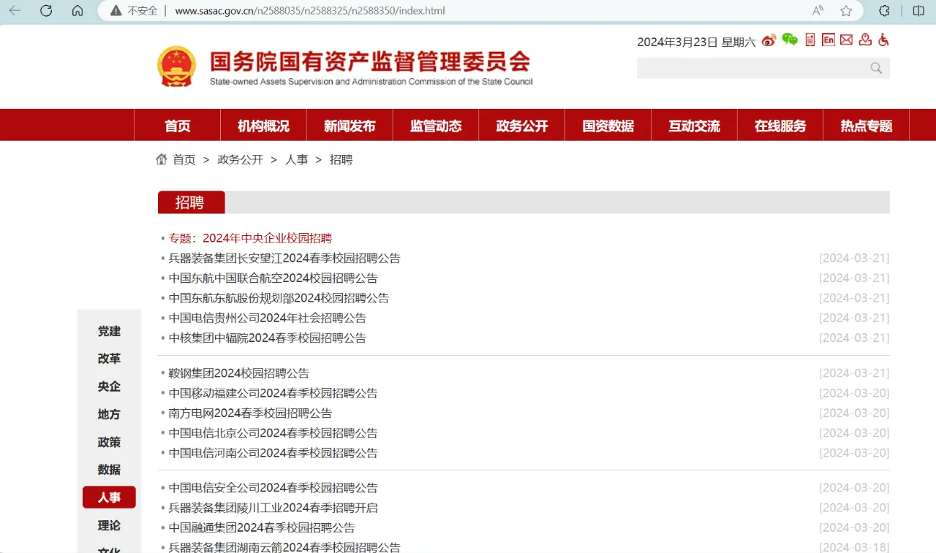
Task: Switch to English via the En icon
Action: pyautogui.click(x=828, y=40)
